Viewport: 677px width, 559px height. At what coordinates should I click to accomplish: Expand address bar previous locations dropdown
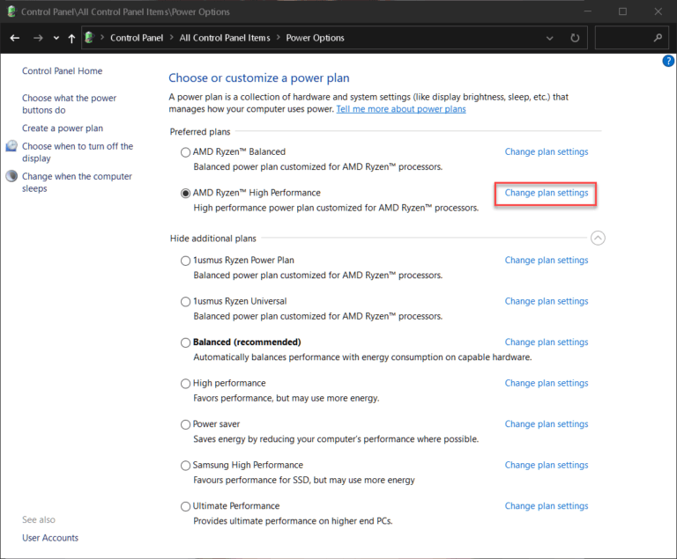(550, 38)
